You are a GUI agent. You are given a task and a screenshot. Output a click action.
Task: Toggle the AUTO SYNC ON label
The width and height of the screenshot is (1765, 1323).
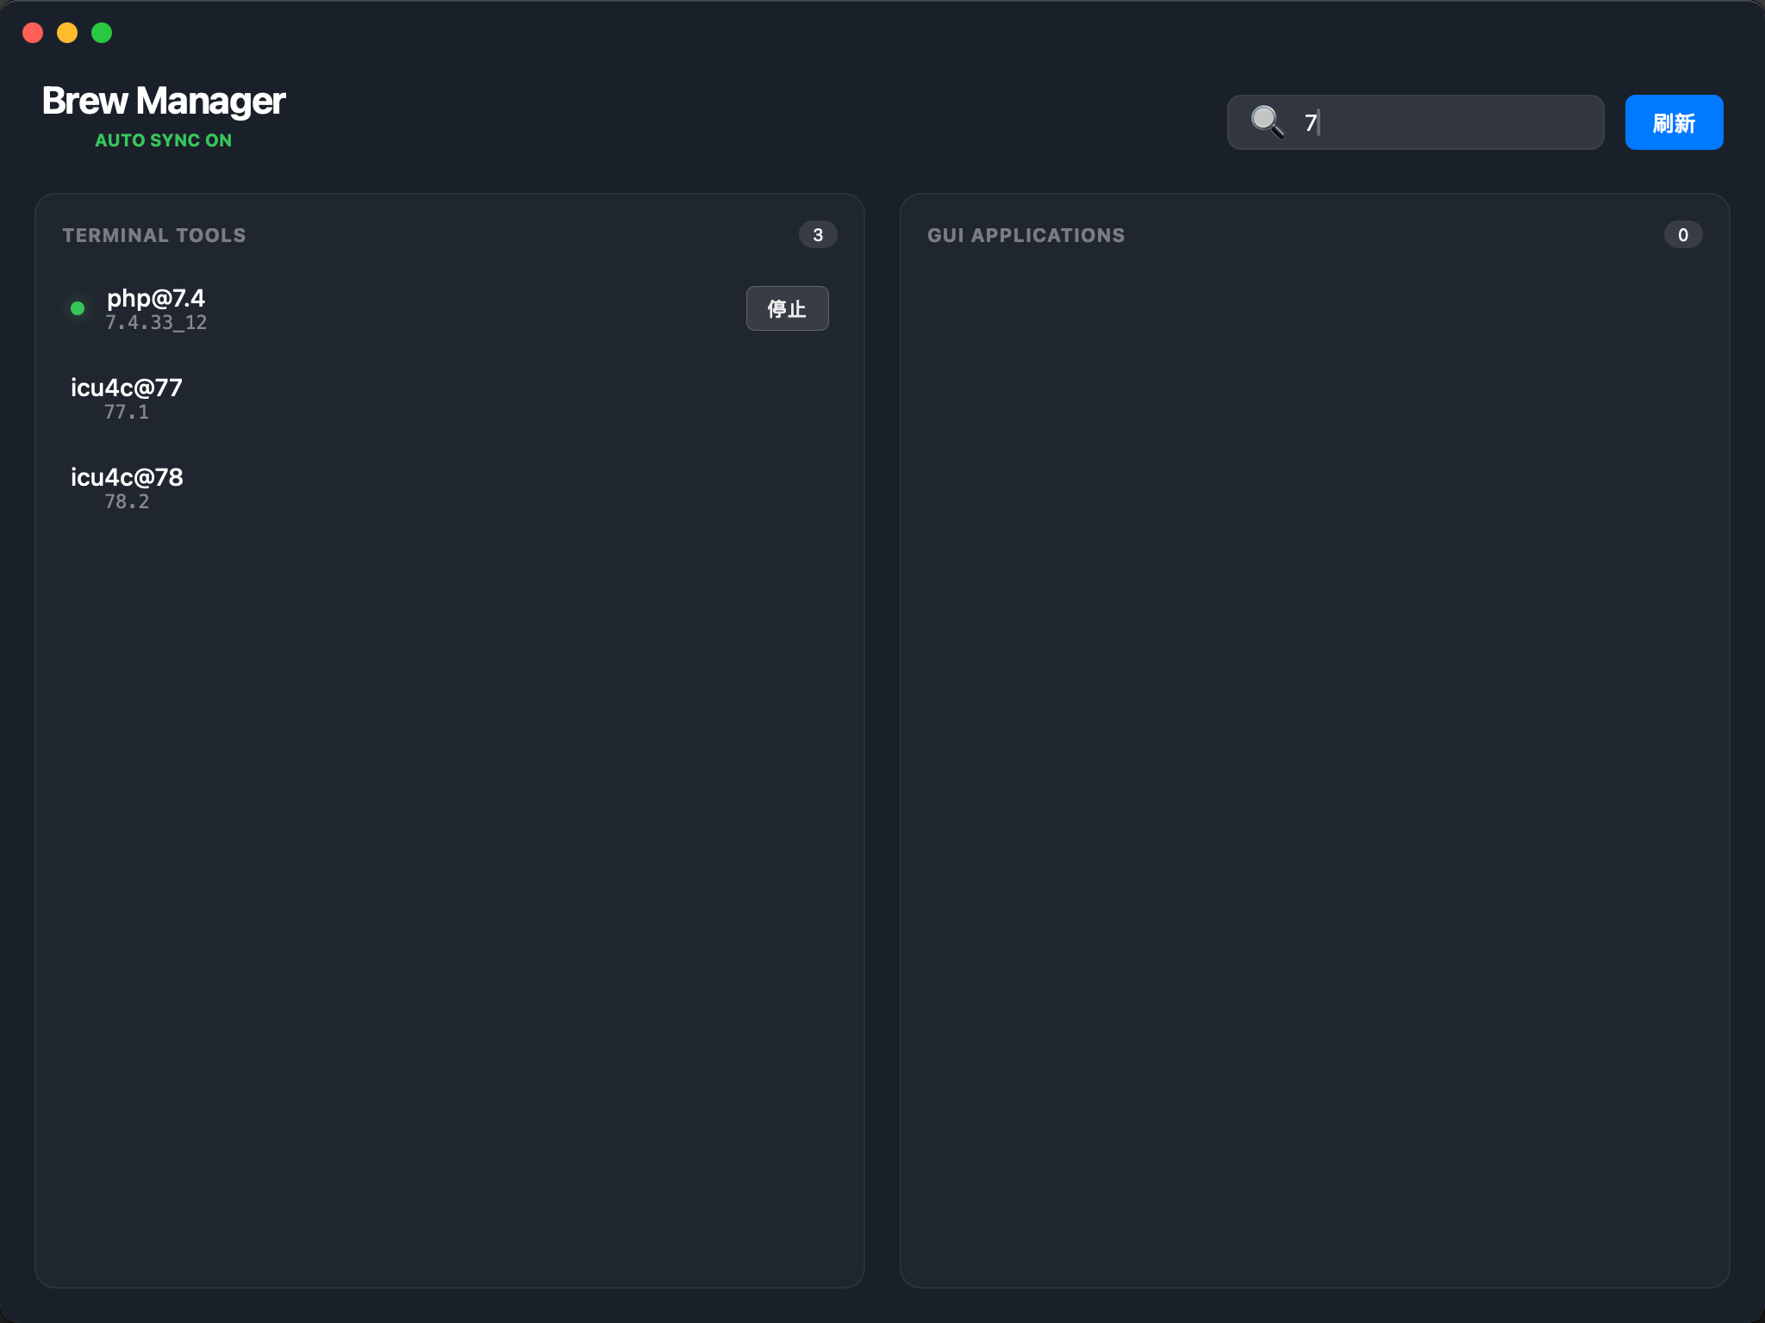163,140
